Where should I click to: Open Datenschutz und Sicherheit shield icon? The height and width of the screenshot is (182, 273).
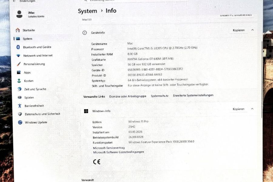20,114
